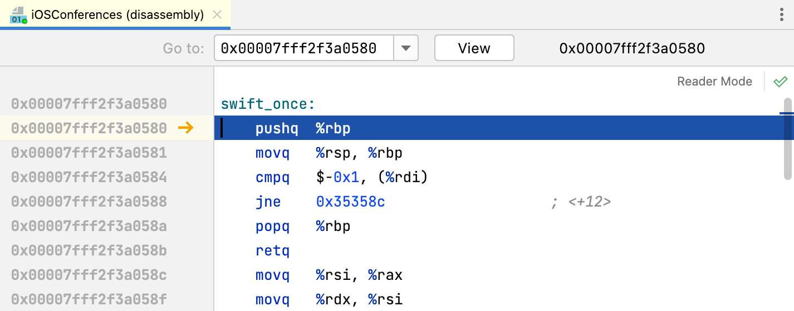
Task: Click the swift_once label line
Action: [268, 104]
